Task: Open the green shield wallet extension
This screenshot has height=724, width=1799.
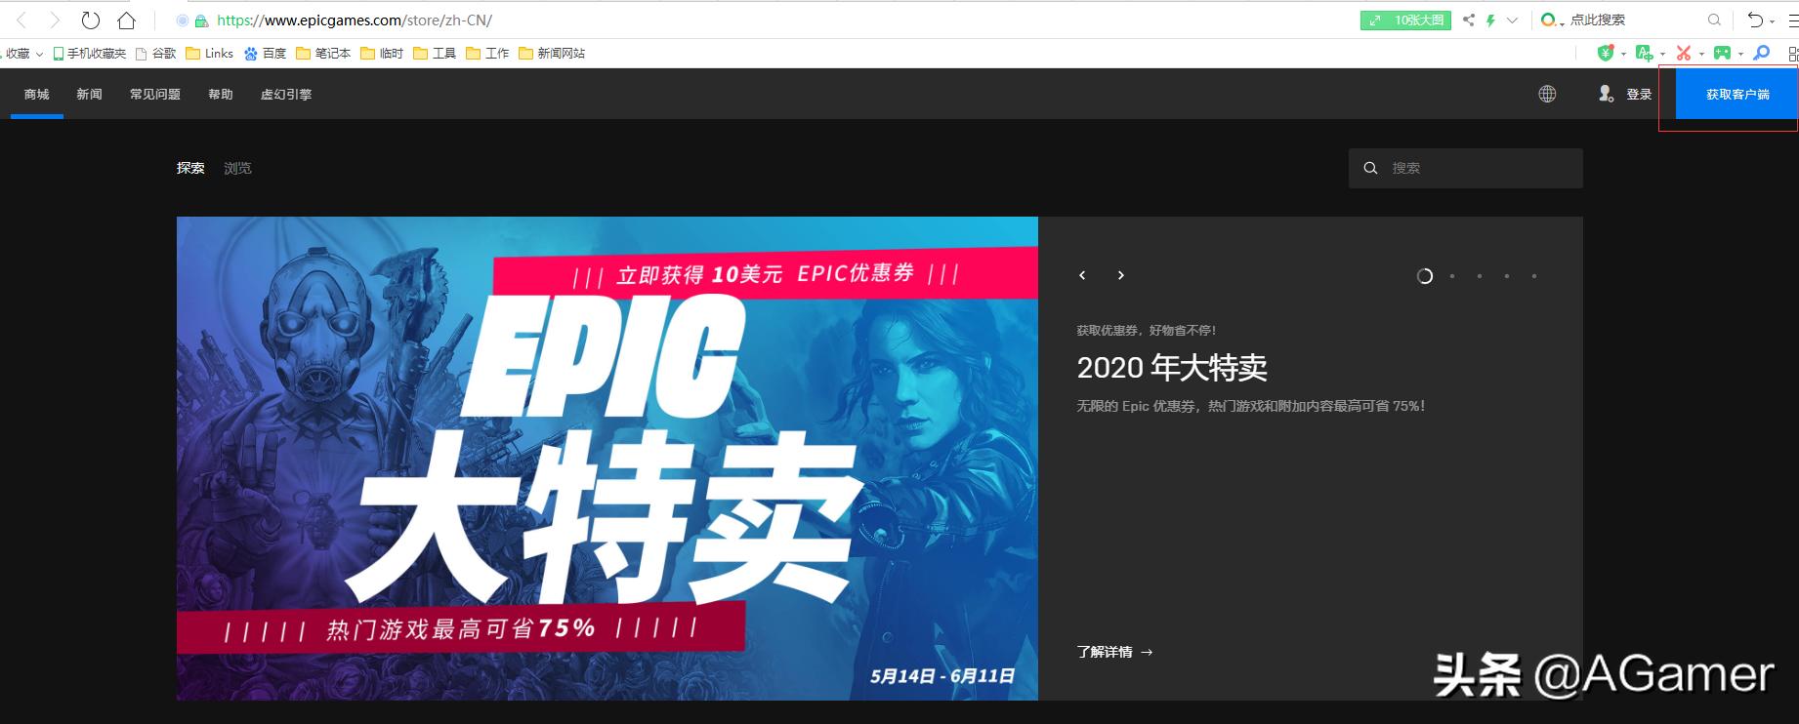Action: 1605,53
